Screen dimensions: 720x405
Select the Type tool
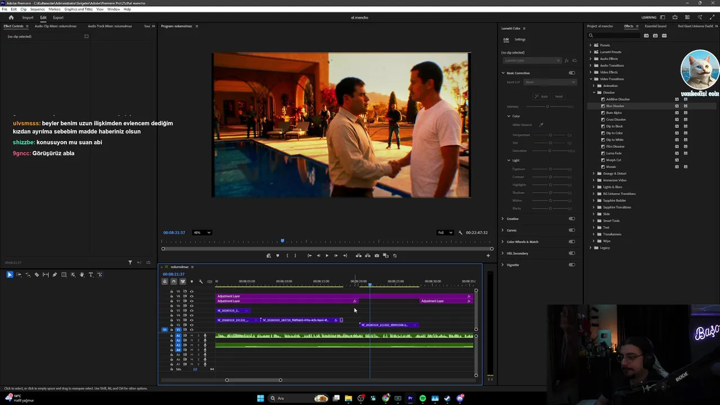pos(91,274)
